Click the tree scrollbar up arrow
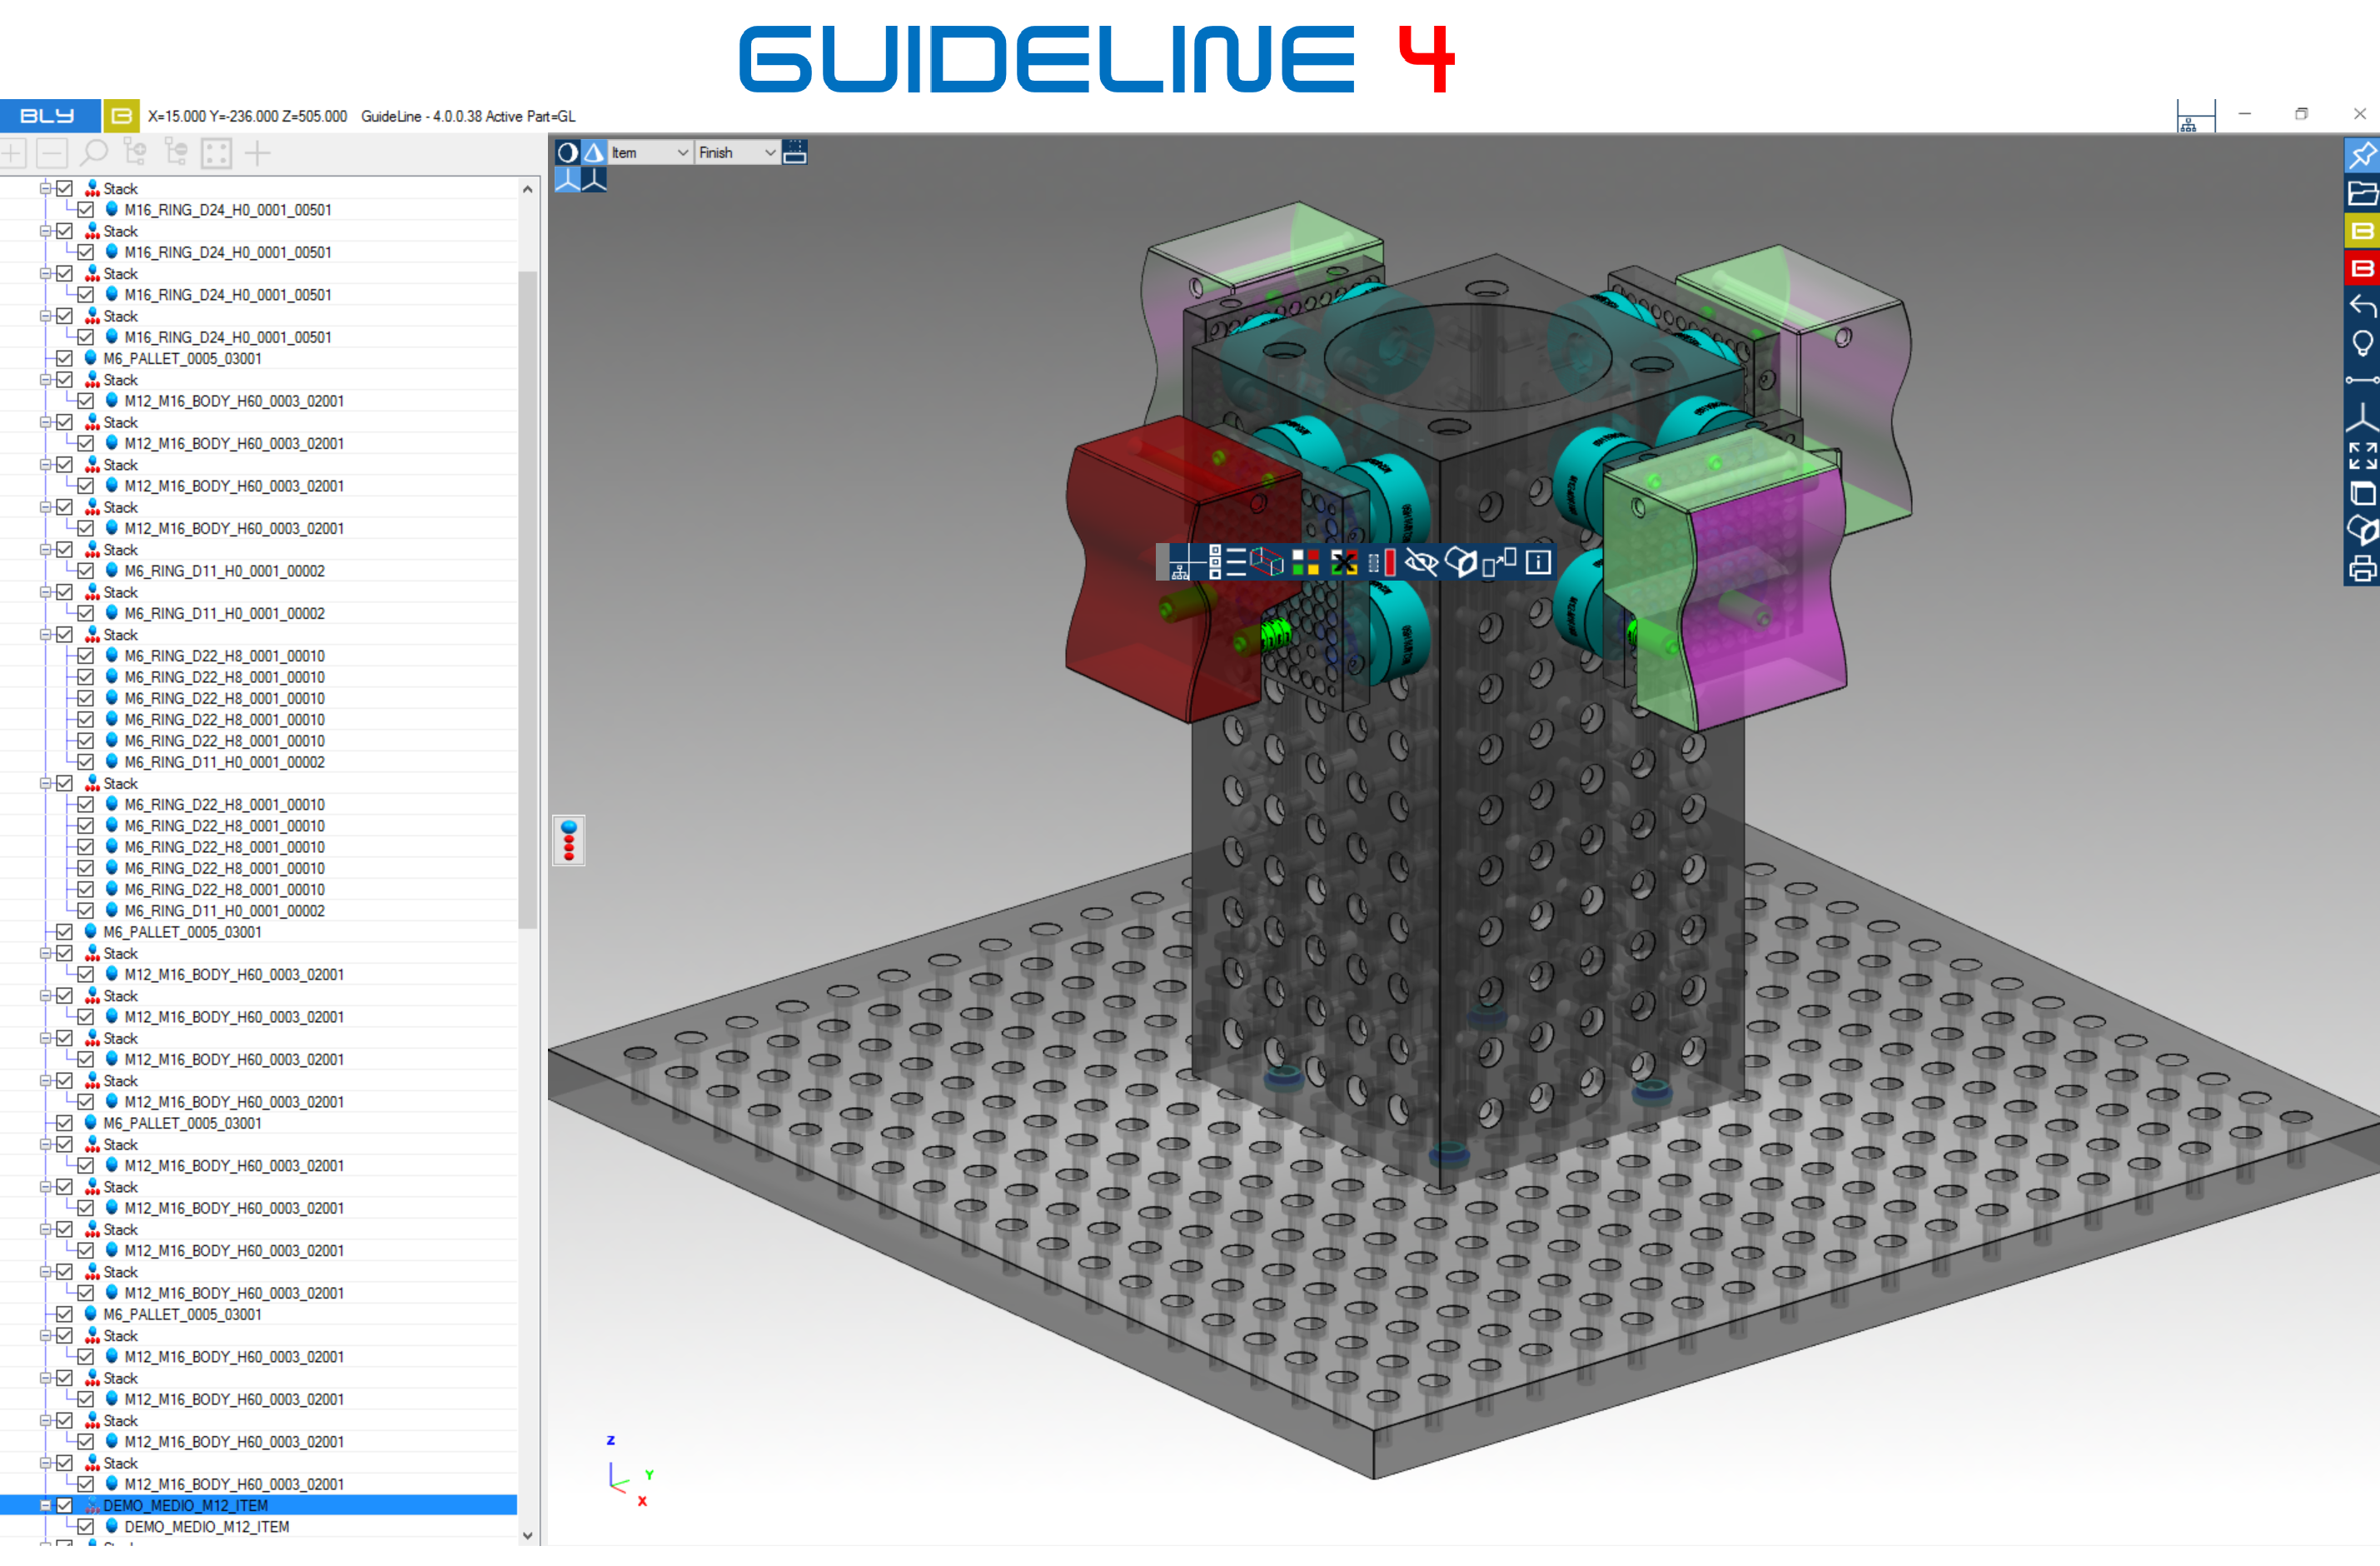The height and width of the screenshot is (1566, 2380). tap(527, 188)
